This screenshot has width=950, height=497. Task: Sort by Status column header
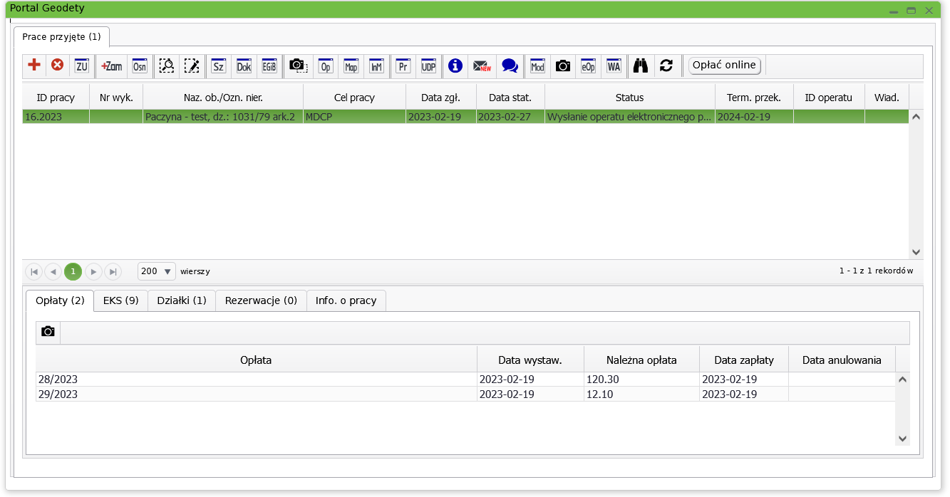pyautogui.click(x=629, y=98)
